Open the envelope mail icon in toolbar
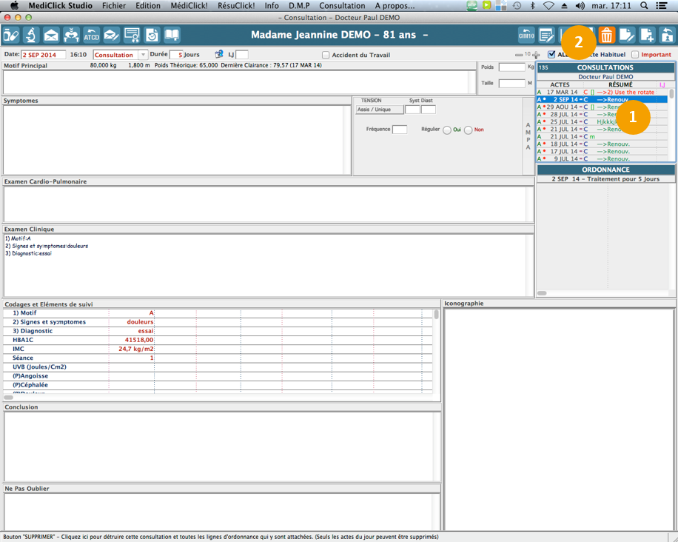This screenshot has width=678, height=542. [51, 36]
